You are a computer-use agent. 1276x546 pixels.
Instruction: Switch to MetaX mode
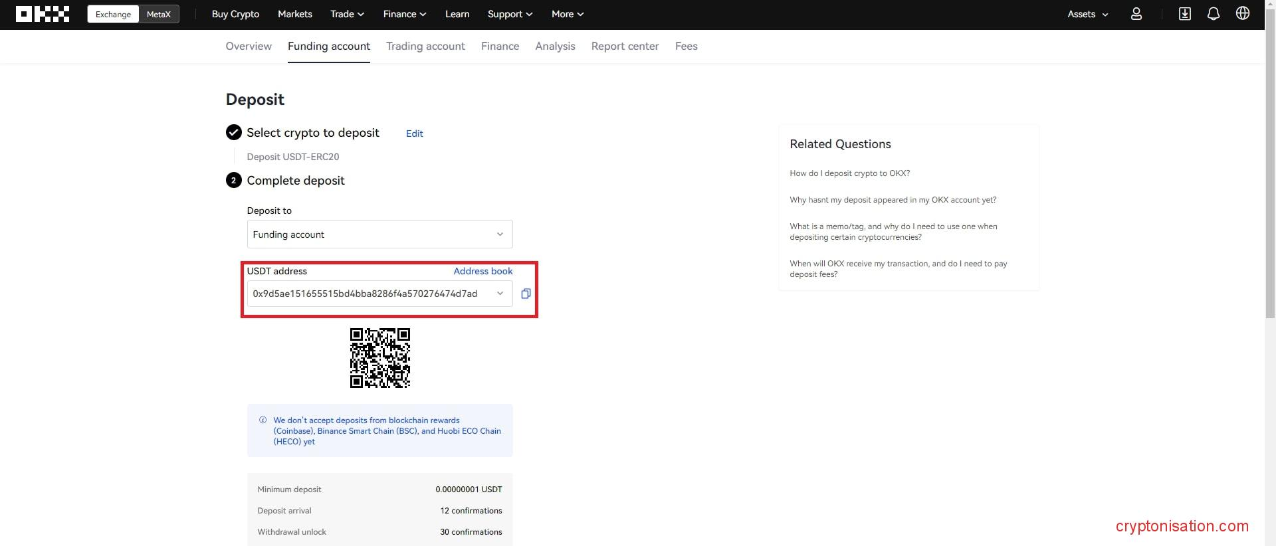[x=158, y=14]
